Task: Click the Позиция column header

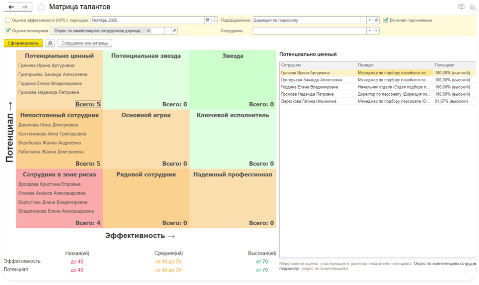Action: click(394, 65)
